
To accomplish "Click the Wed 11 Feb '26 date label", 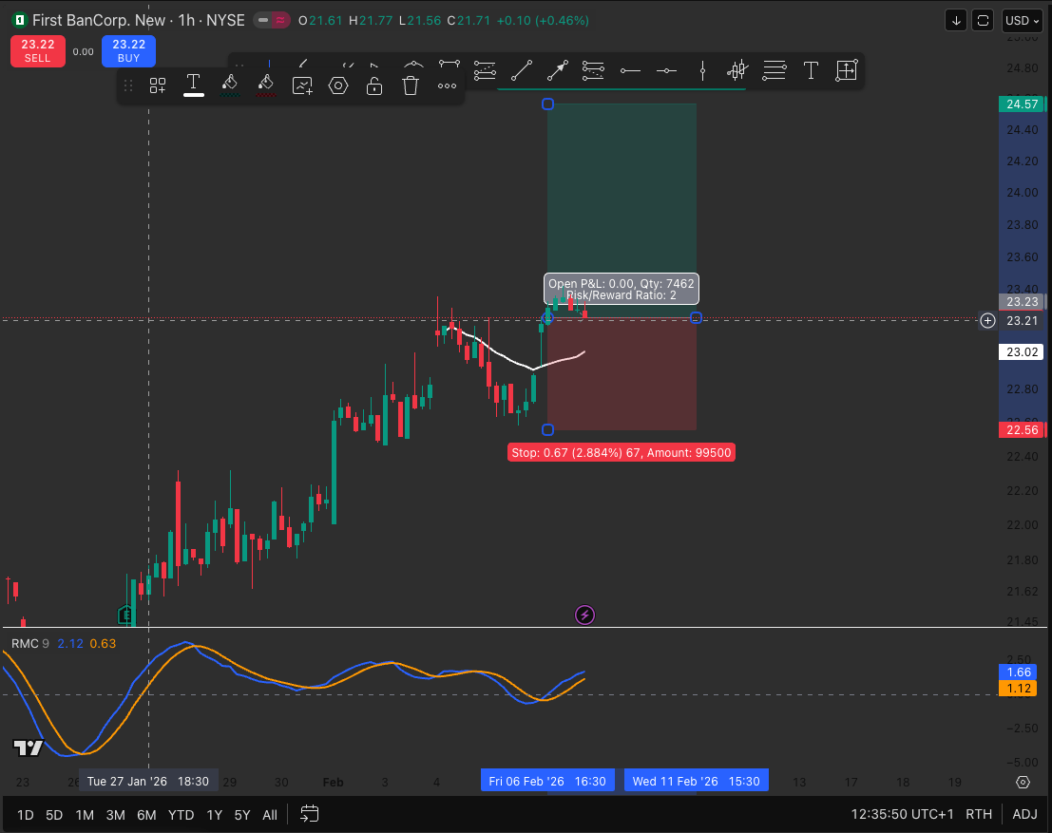I will (696, 782).
